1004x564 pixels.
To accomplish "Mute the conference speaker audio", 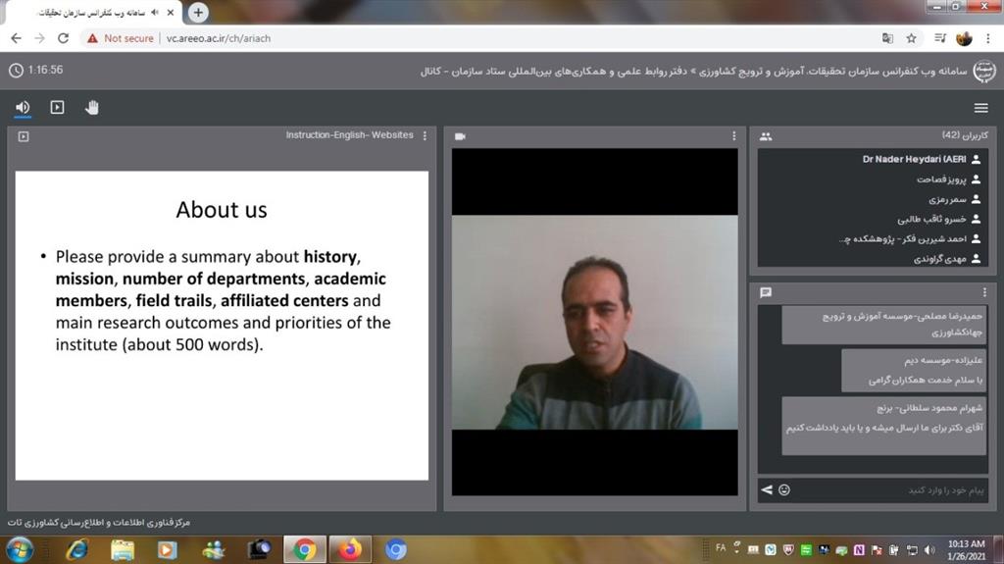I will pos(23,107).
